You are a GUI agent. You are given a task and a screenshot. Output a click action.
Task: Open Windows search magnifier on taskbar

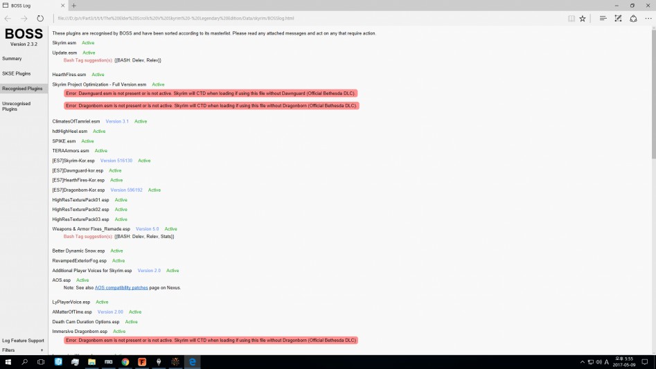[24, 362]
